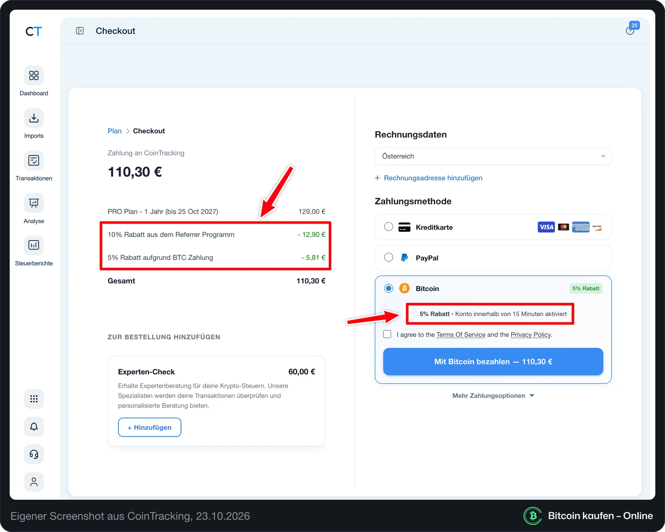Click the Gesamt total row

(x=216, y=281)
